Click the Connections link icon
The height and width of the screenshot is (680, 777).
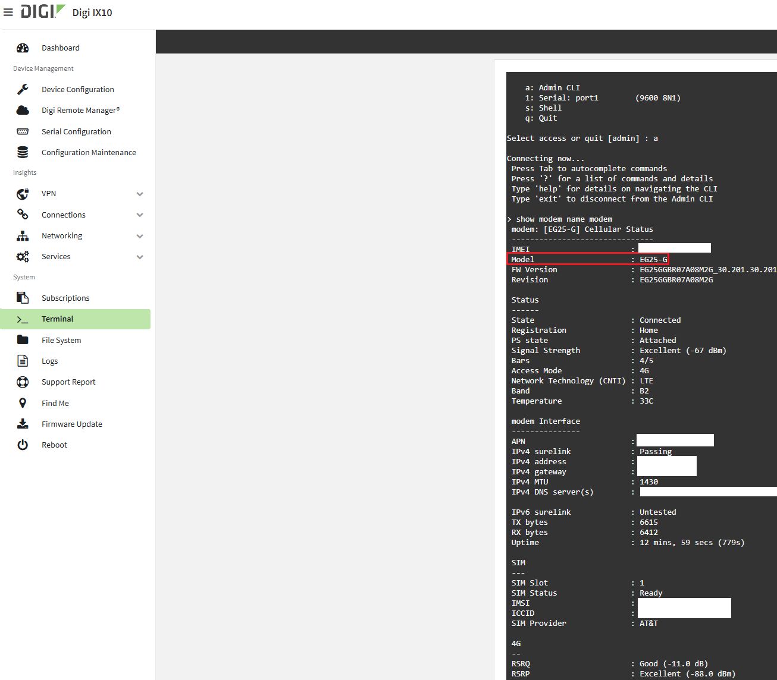coord(23,215)
